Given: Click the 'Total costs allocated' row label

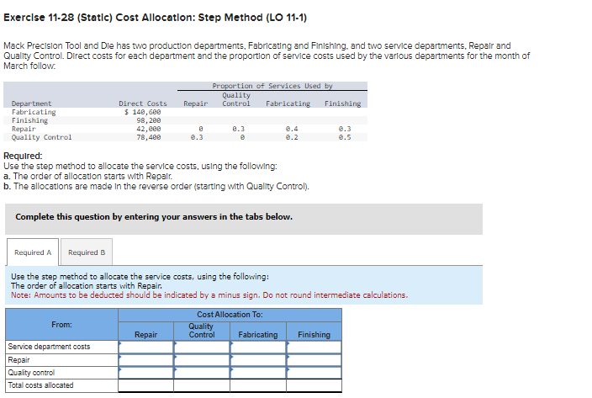Looking at the screenshot, I should tap(40, 385).
